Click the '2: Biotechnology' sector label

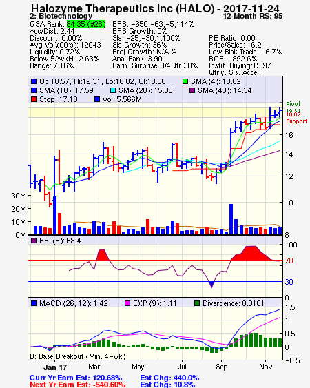point(61,16)
